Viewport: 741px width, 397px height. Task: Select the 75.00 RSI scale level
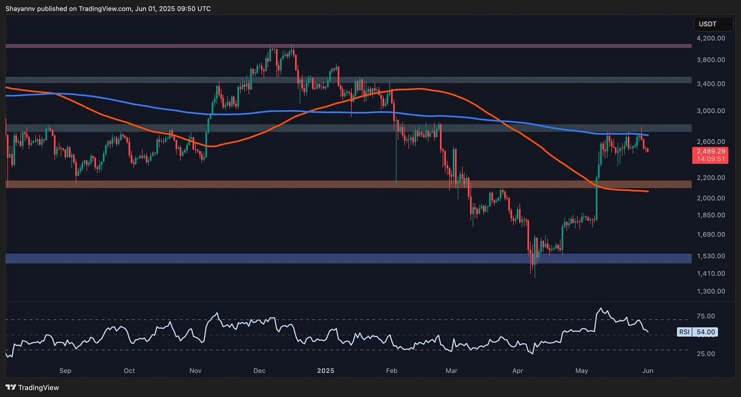706,316
